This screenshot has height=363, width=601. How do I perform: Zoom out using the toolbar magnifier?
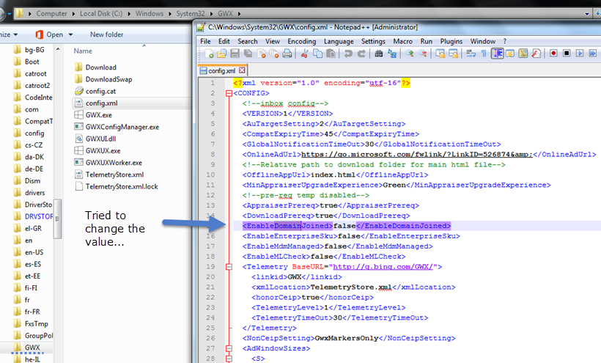click(422, 54)
